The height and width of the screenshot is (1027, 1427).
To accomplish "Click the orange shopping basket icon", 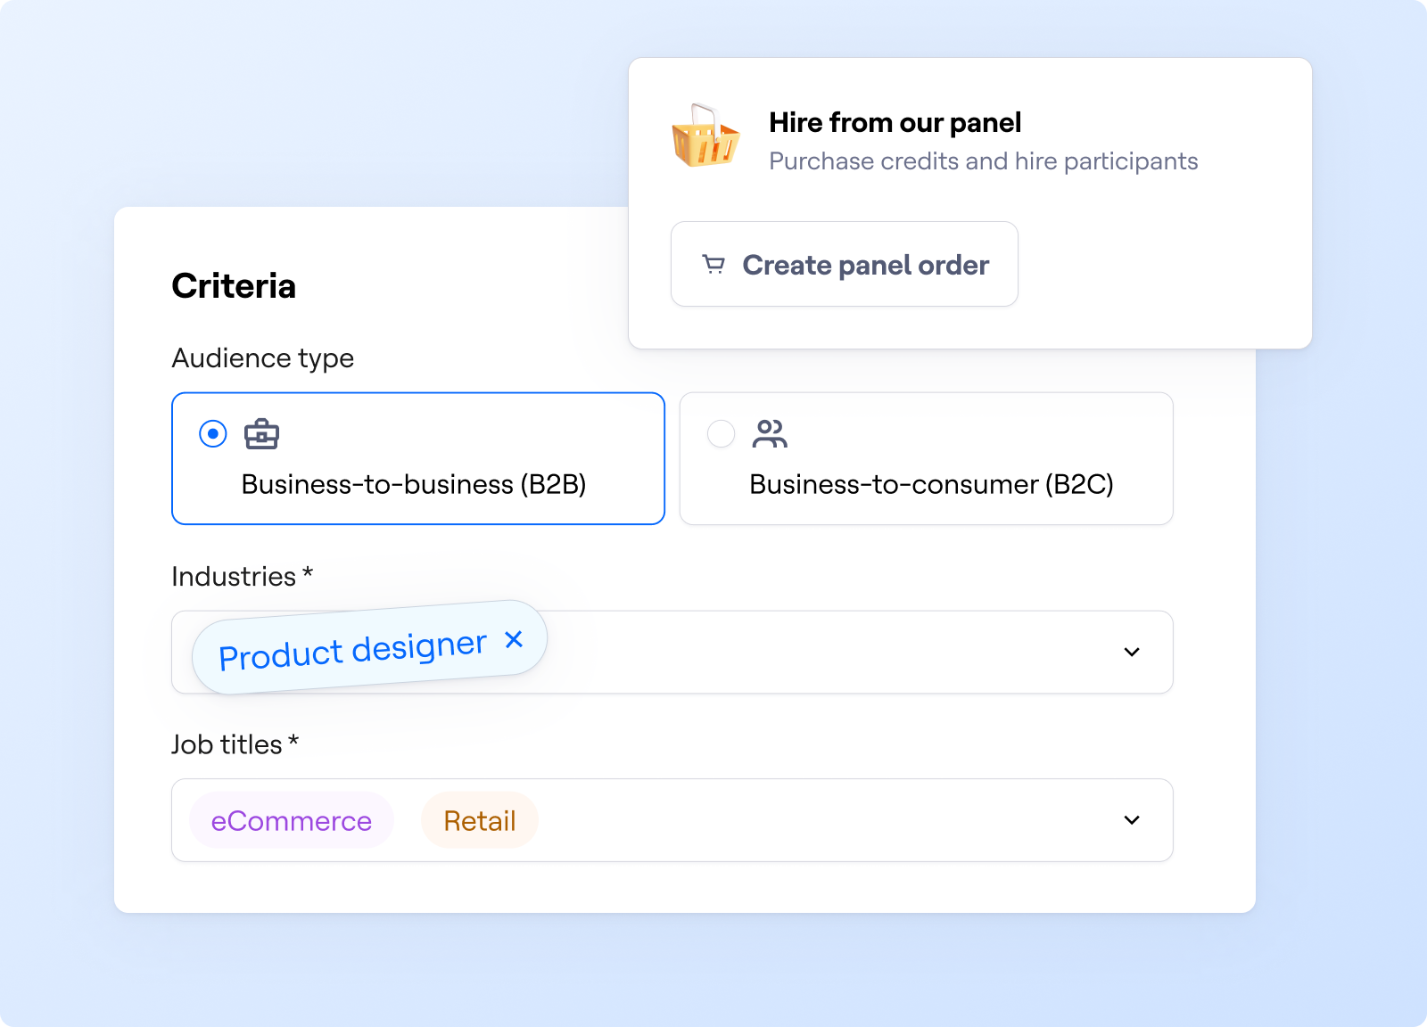I will (705, 136).
